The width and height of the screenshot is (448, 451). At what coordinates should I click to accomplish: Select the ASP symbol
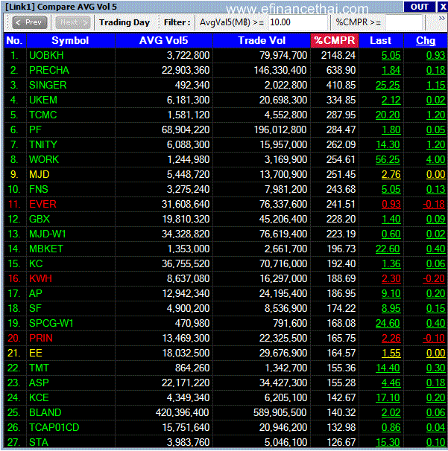(39, 383)
